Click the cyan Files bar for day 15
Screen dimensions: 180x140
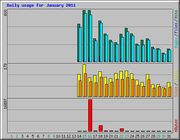coord(85,37)
